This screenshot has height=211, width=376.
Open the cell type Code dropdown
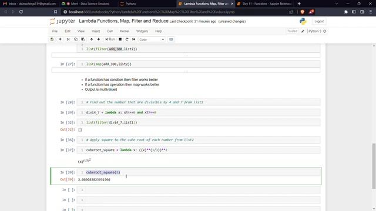152,39
